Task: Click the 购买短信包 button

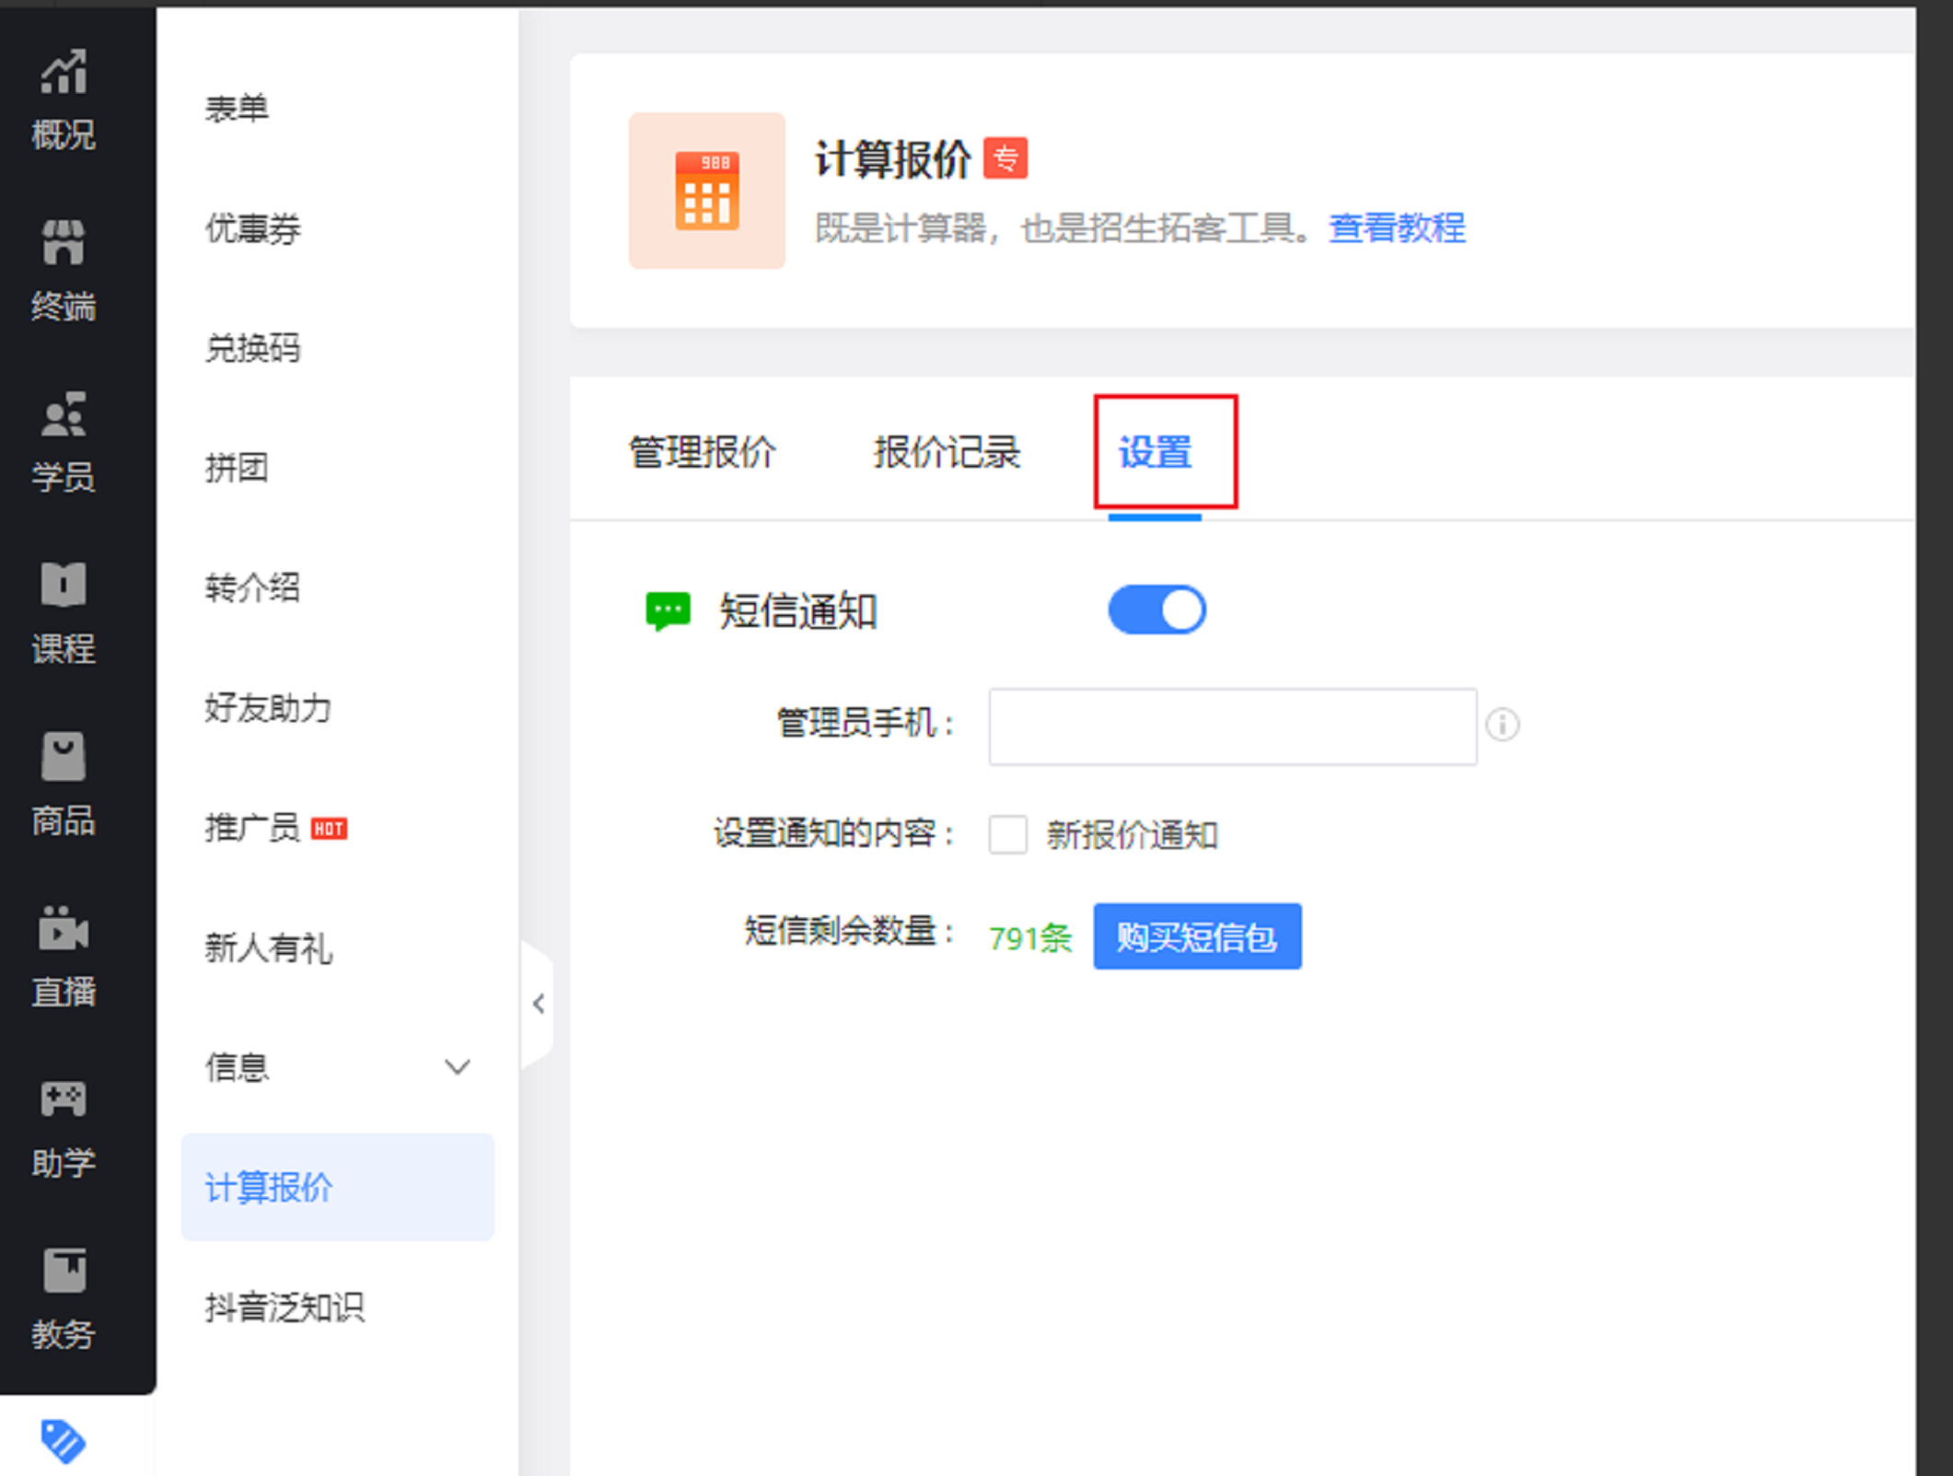Action: tap(1196, 936)
